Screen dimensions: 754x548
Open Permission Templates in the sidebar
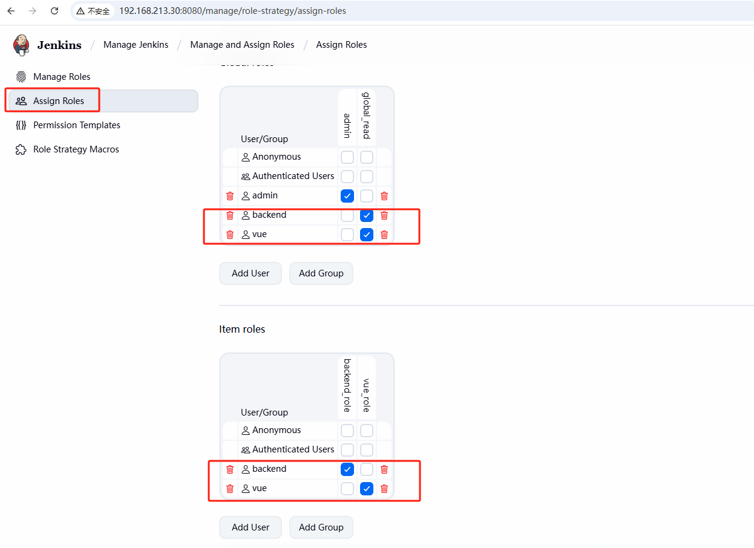click(76, 125)
